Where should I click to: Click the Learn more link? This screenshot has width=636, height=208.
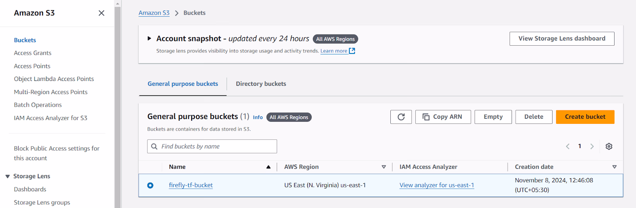click(334, 51)
